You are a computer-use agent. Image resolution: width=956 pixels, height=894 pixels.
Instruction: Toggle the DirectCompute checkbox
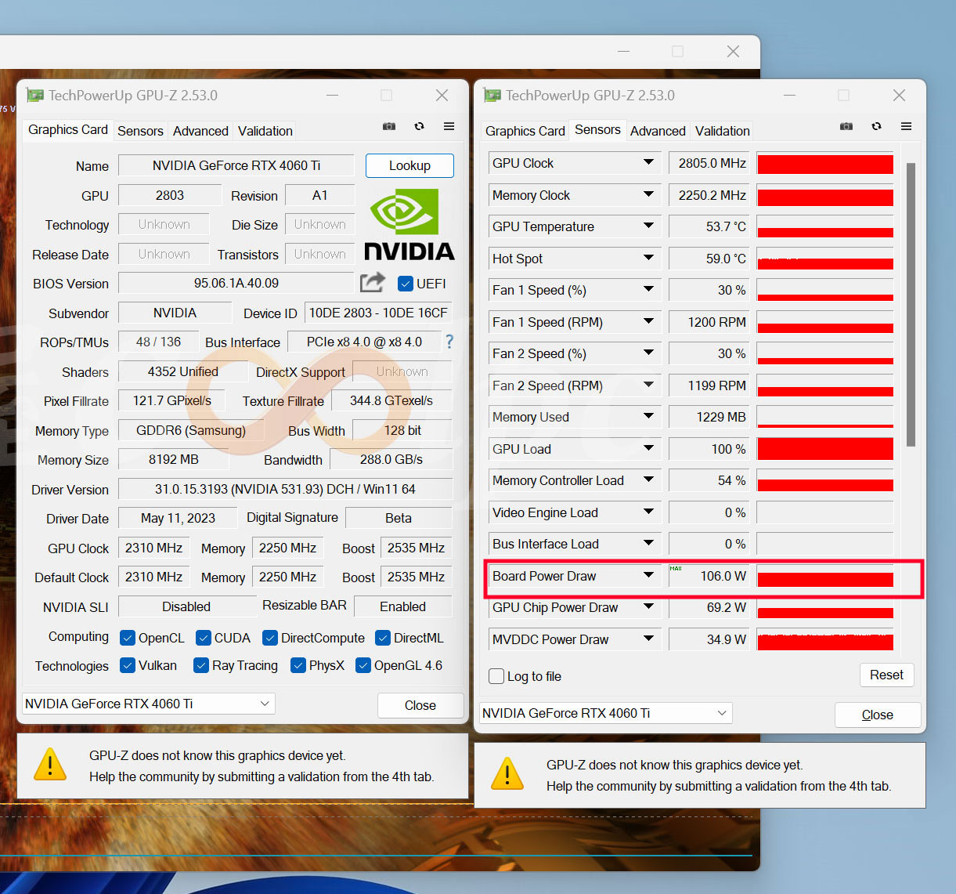(270, 638)
